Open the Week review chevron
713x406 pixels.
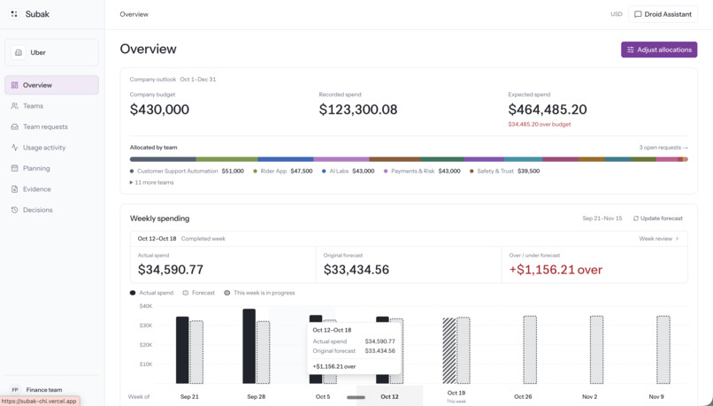click(x=677, y=239)
